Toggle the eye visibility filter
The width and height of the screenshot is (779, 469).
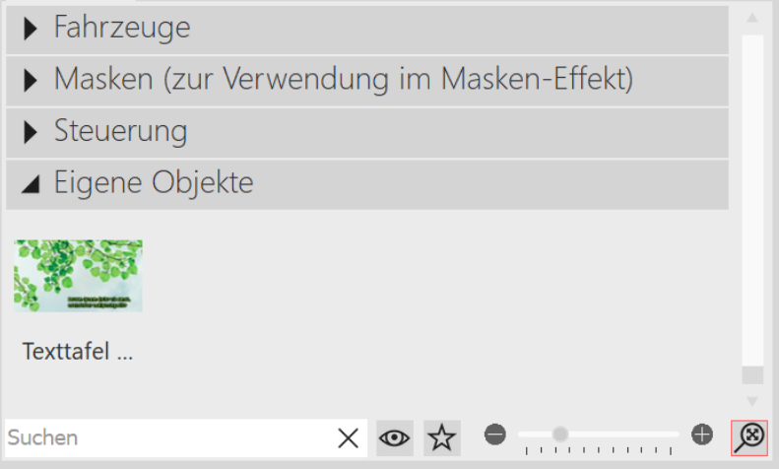pos(395,437)
